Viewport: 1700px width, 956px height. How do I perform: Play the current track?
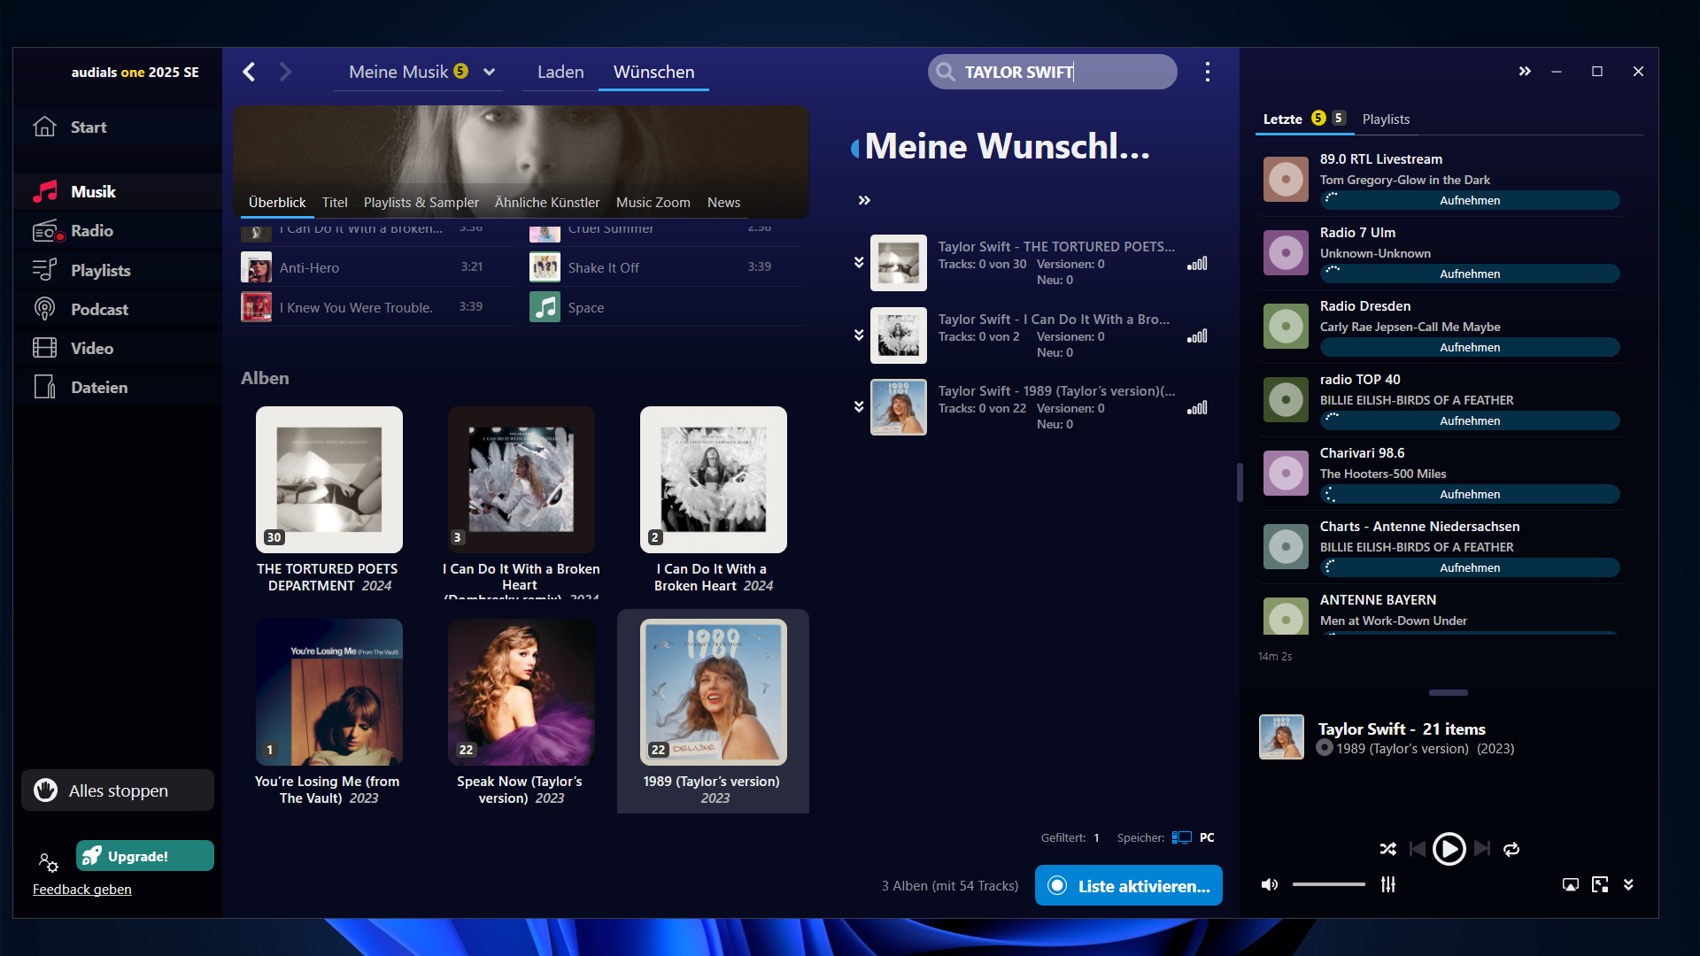tap(1449, 849)
